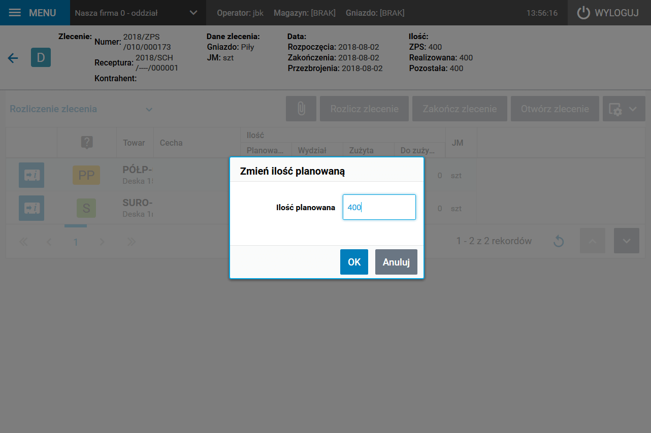The height and width of the screenshot is (433, 651).
Task: Click the info icon in the PÓŁP row
Action: click(x=31, y=175)
